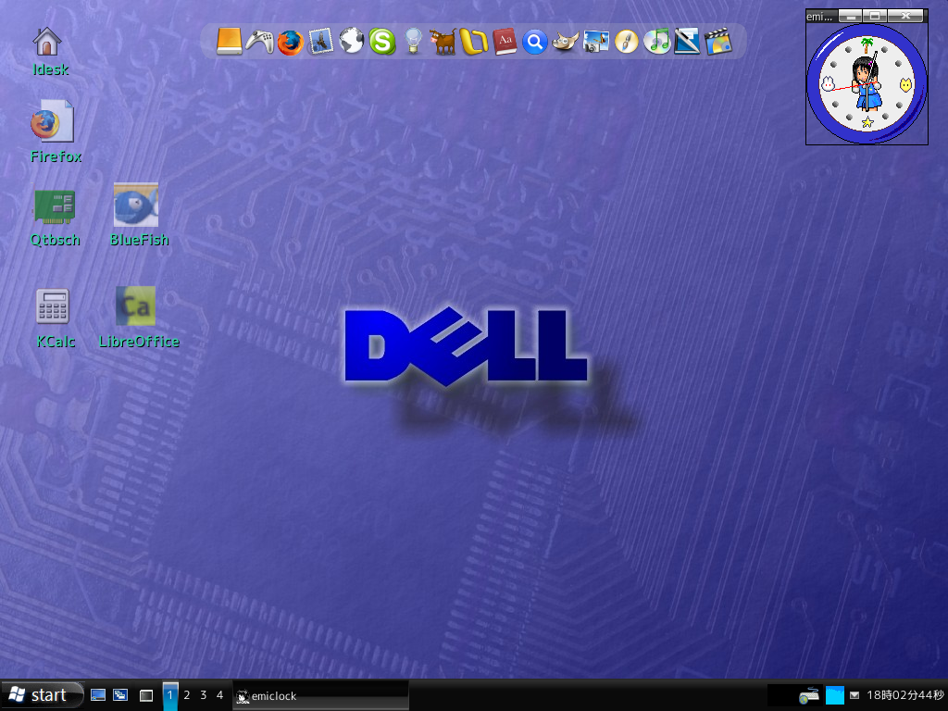Click the game controller icon in dock

257,42
